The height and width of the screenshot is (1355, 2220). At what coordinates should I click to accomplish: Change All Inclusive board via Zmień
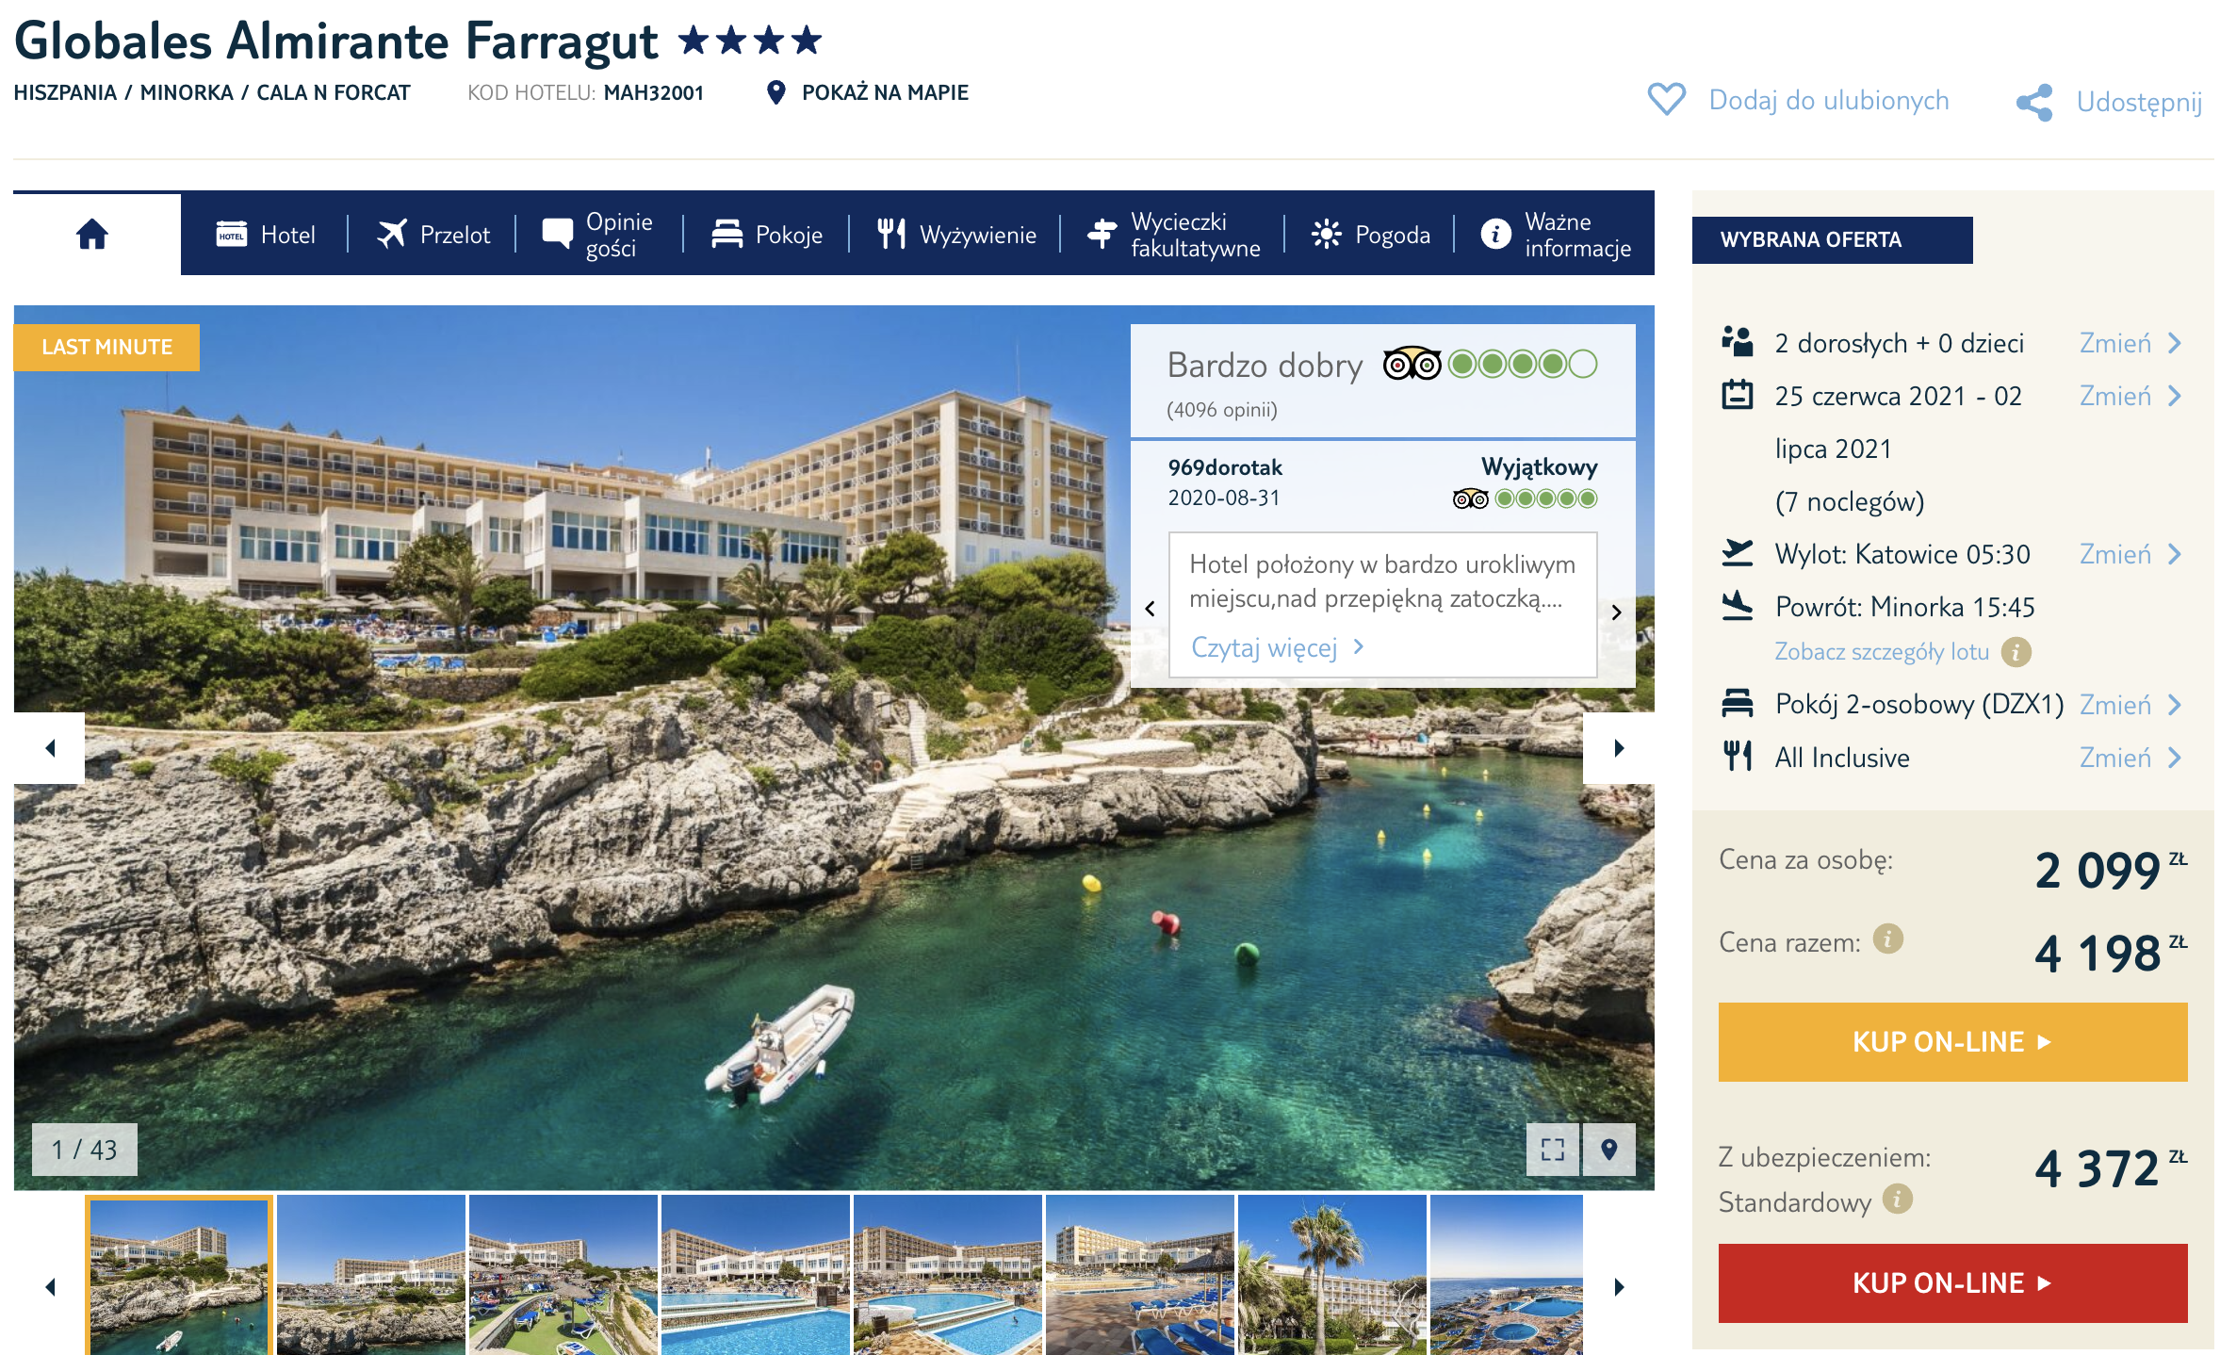coord(2130,758)
